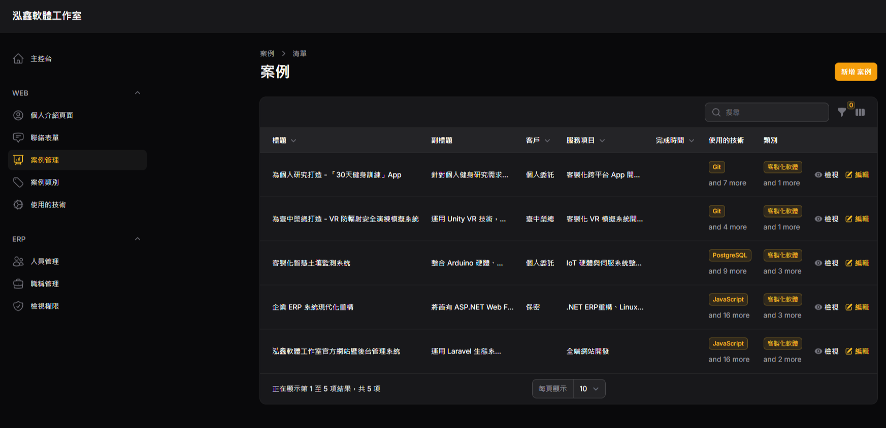Click the 全端網站開發 service cell
This screenshot has width=886, height=428.
(587, 351)
